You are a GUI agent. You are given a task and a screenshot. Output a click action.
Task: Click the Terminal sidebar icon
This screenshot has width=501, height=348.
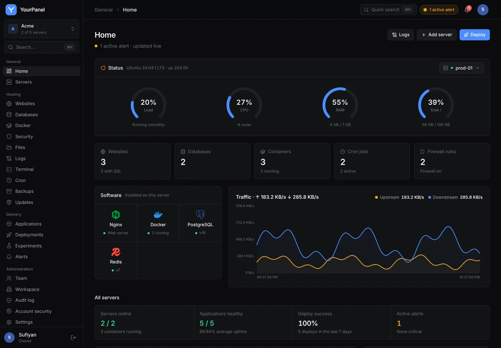pos(9,169)
